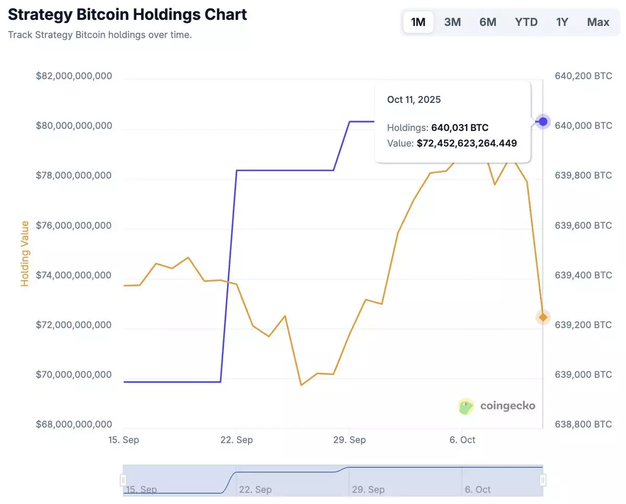Click the 6. Oct x-axis label
Image resolution: width=626 pixels, height=504 pixels.
tap(462, 440)
